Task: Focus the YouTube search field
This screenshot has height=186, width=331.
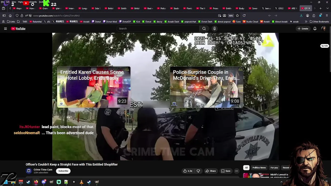Action: 158,29
